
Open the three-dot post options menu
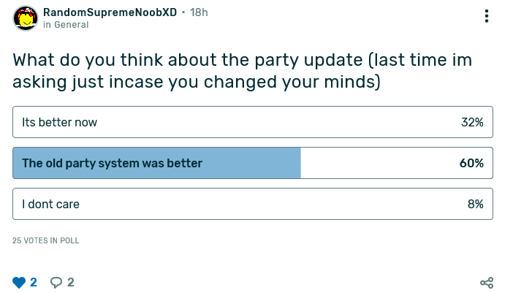(x=487, y=16)
